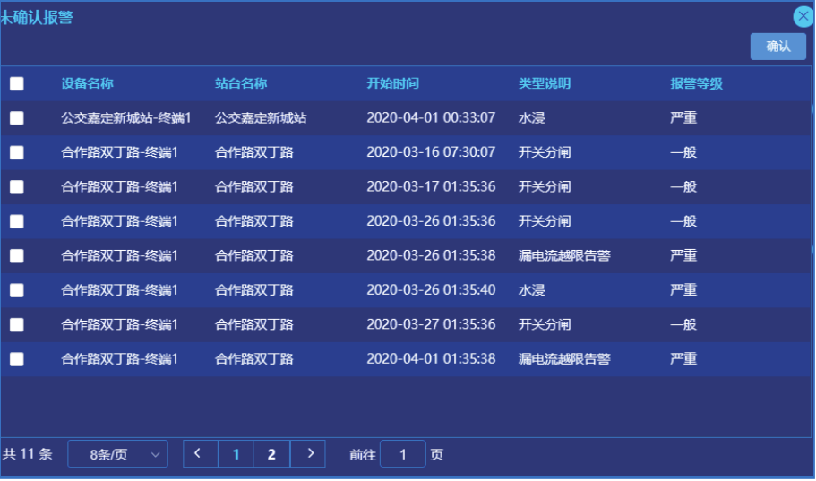Go to previous page arrow
The width and height of the screenshot is (816, 481).
[201, 454]
